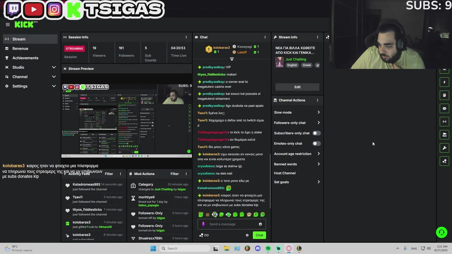Select Stream in the sidebar
The image size is (452, 254).
click(x=30, y=39)
